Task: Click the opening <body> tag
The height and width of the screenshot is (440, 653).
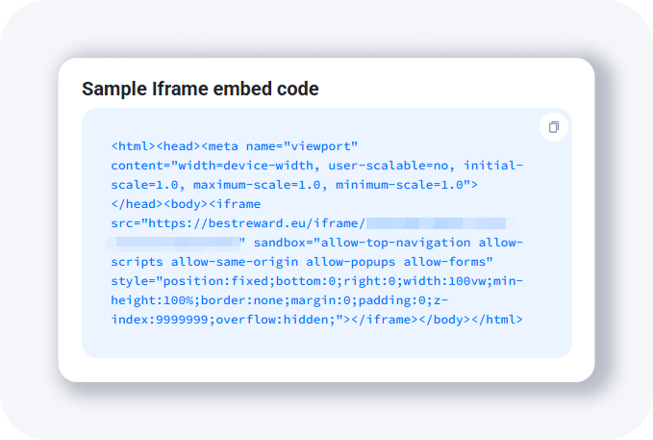Action: tap(186, 203)
